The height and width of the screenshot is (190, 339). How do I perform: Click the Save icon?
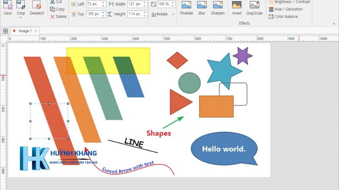8,5
